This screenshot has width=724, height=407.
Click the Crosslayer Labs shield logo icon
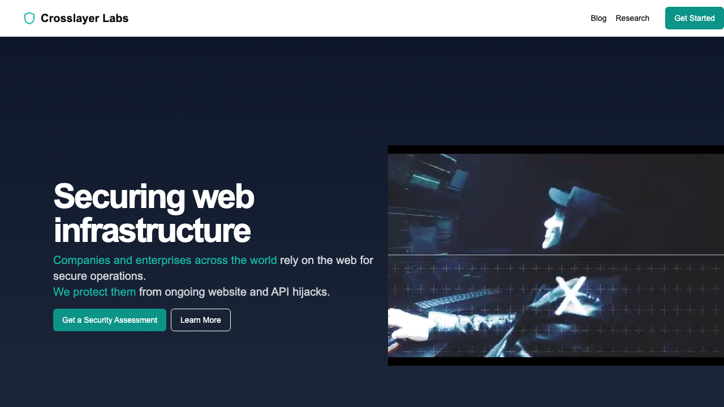coord(29,18)
